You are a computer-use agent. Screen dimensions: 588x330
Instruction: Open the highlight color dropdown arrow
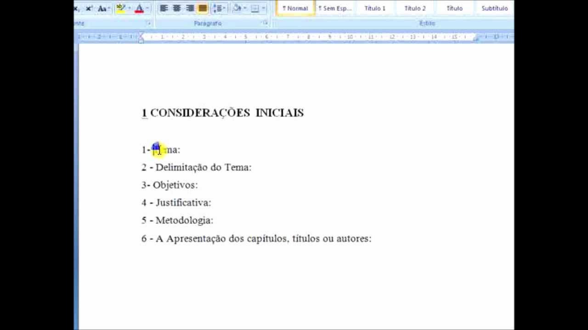[129, 8]
